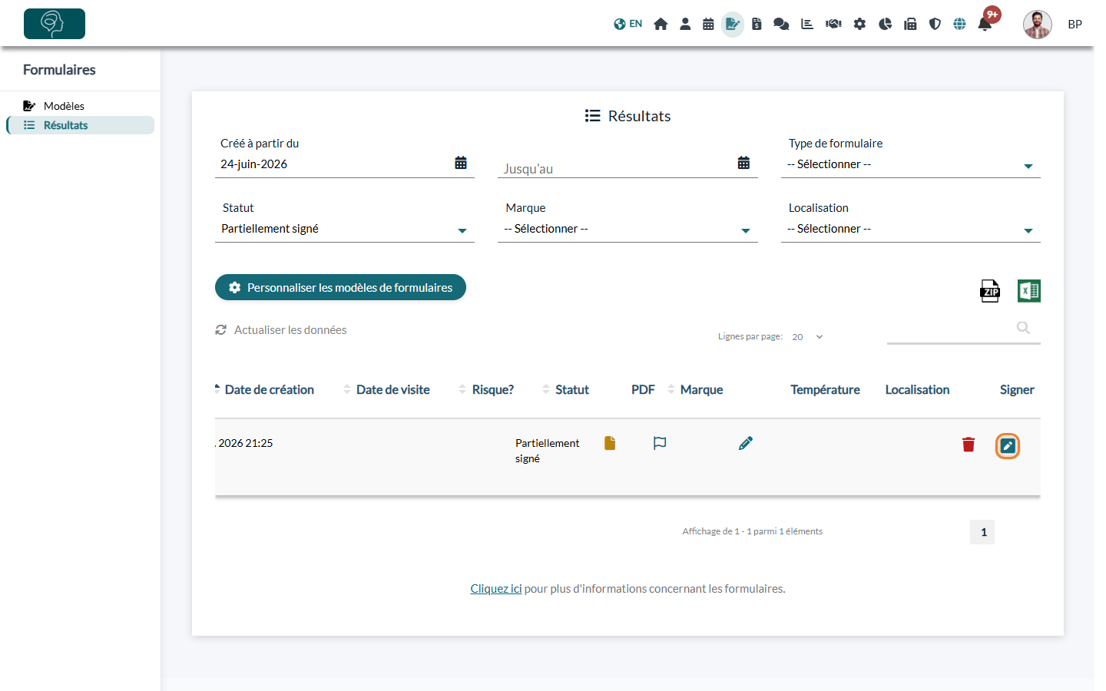Download results as ZIP file
1106x691 pixels.
point(990,291)
